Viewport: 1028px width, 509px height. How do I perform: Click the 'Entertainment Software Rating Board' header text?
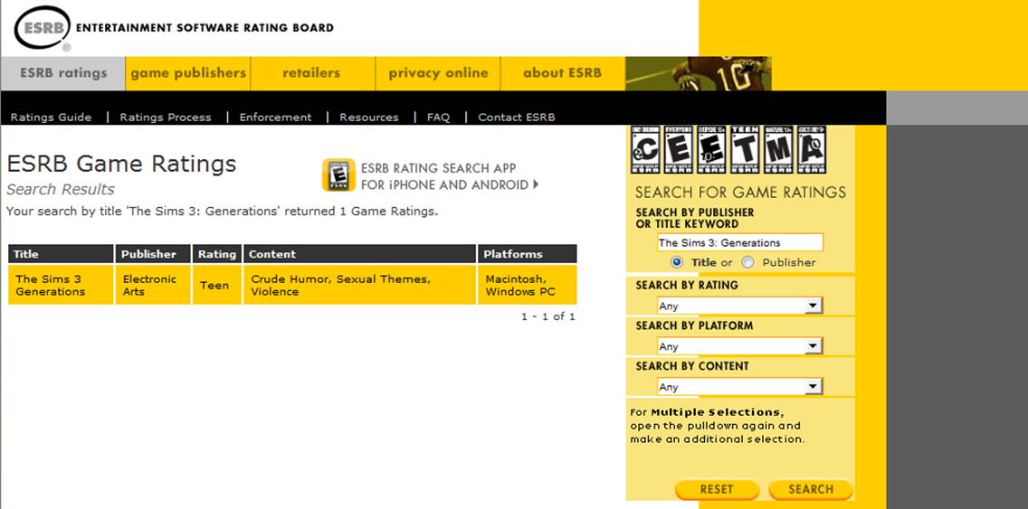(205, 28)
